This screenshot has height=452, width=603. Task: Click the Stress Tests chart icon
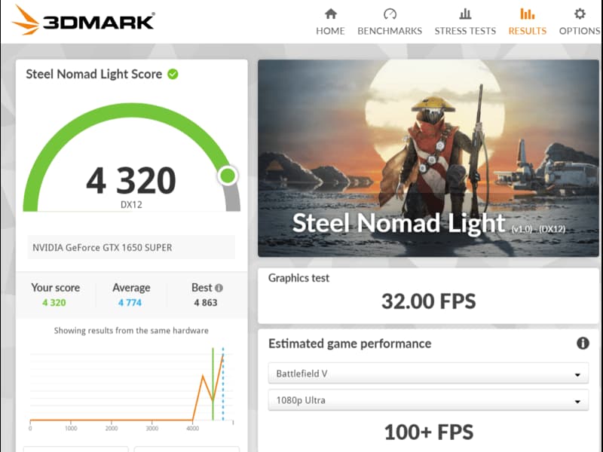pos(465,14)
